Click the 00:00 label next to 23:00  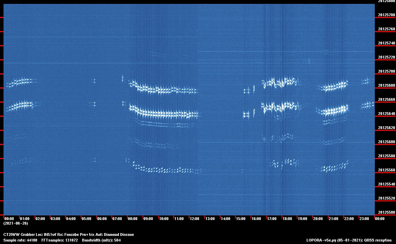[379, 219]
